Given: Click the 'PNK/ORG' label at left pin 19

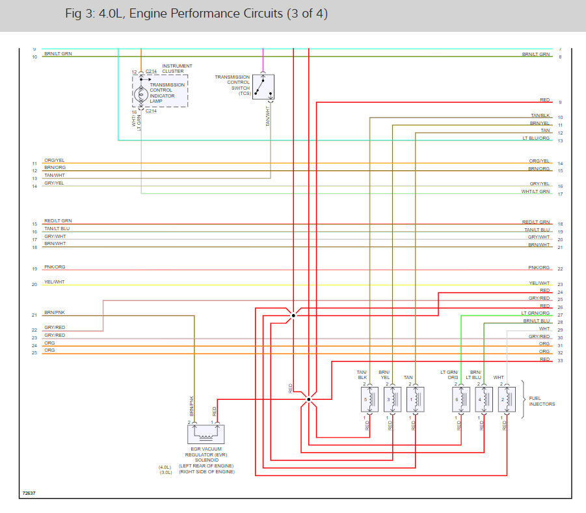Looking at the screenshot, I should (x=55, y=267).
